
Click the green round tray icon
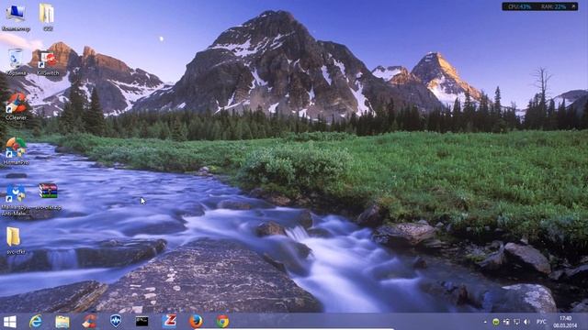click(496, 322)
